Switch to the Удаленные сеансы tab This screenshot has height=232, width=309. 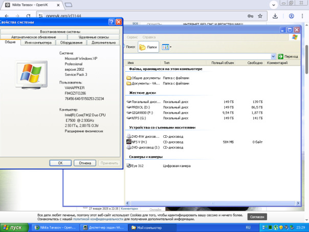[94, 37]
